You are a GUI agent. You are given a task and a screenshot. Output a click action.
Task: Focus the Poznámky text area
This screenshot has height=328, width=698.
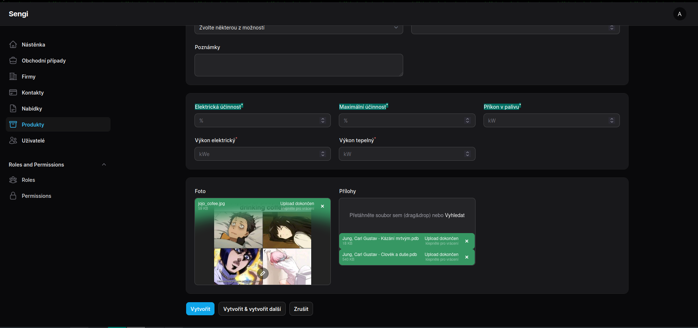click(x=299, y=65)
